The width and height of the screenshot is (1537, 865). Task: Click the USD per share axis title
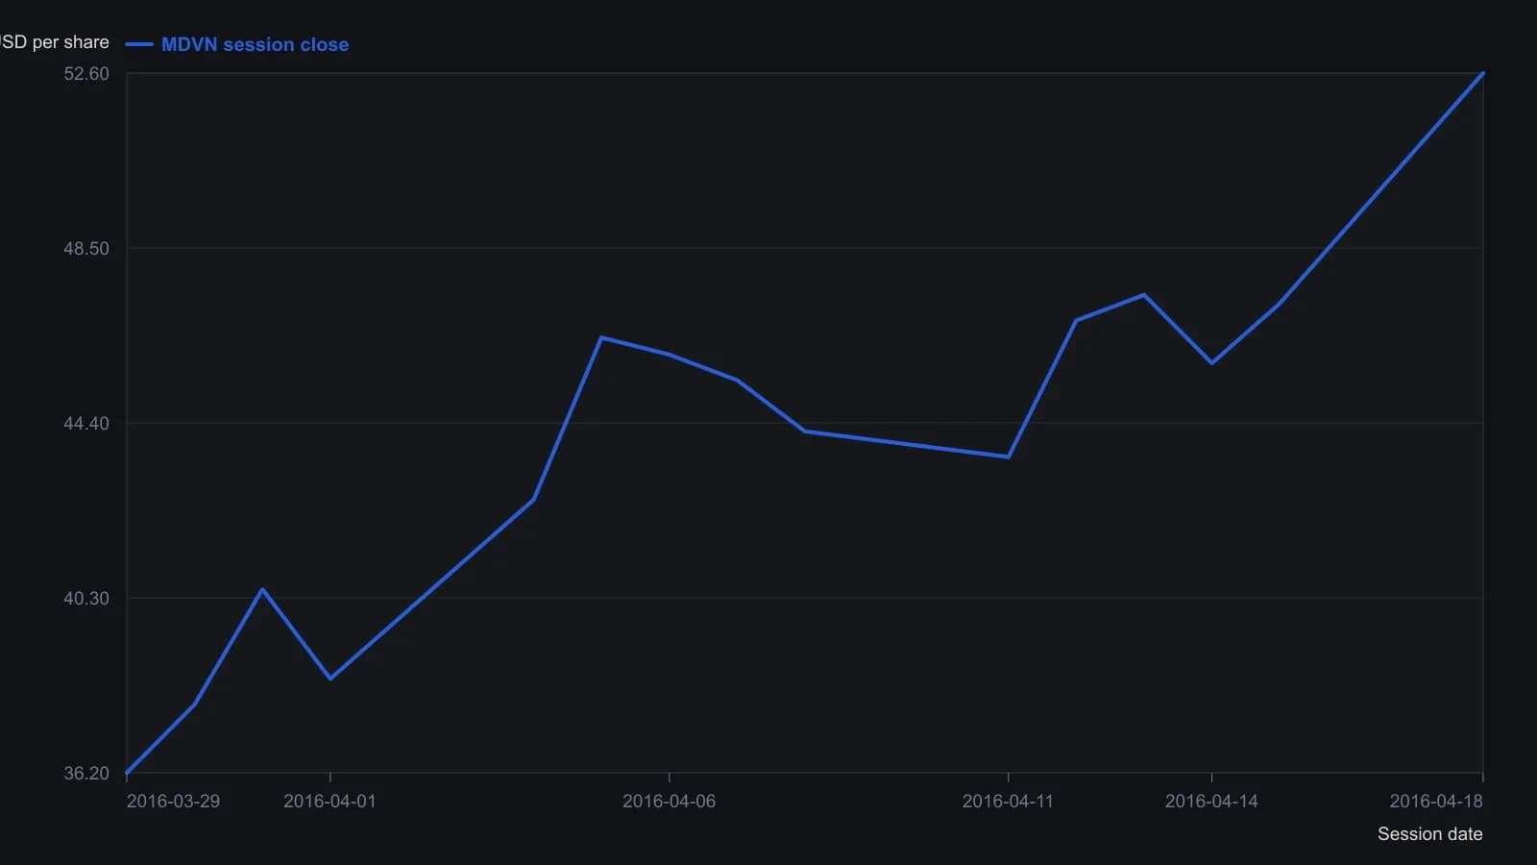pyautogui.click(x=55, y=42)
